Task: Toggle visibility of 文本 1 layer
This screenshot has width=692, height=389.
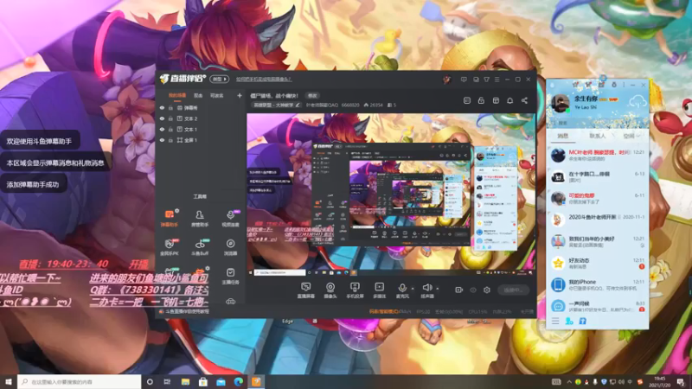Action: click(162, 129)
